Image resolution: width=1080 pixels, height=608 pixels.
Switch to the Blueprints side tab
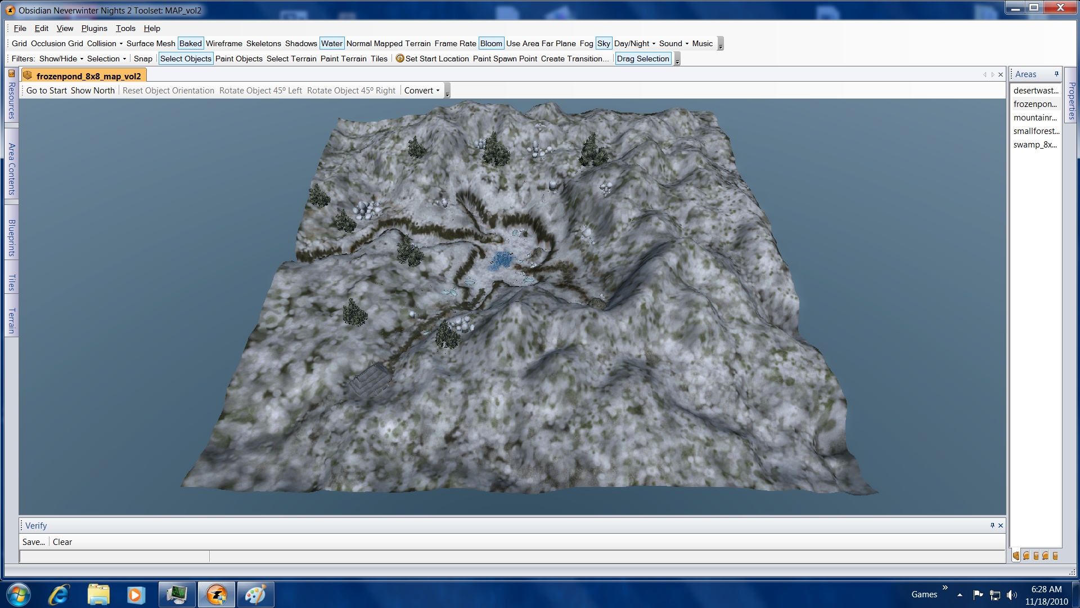pyautogui.click(x=11, y=238)
